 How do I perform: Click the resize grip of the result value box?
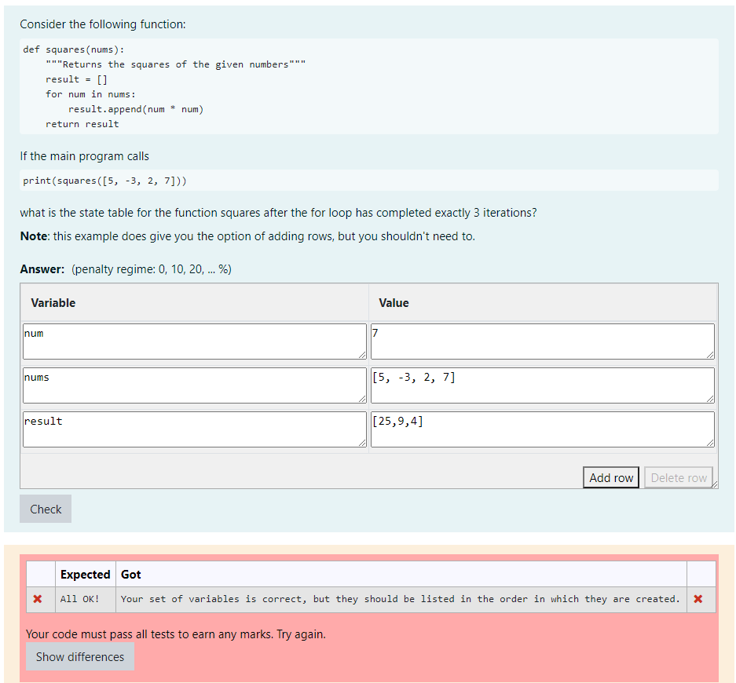point(711,444)
